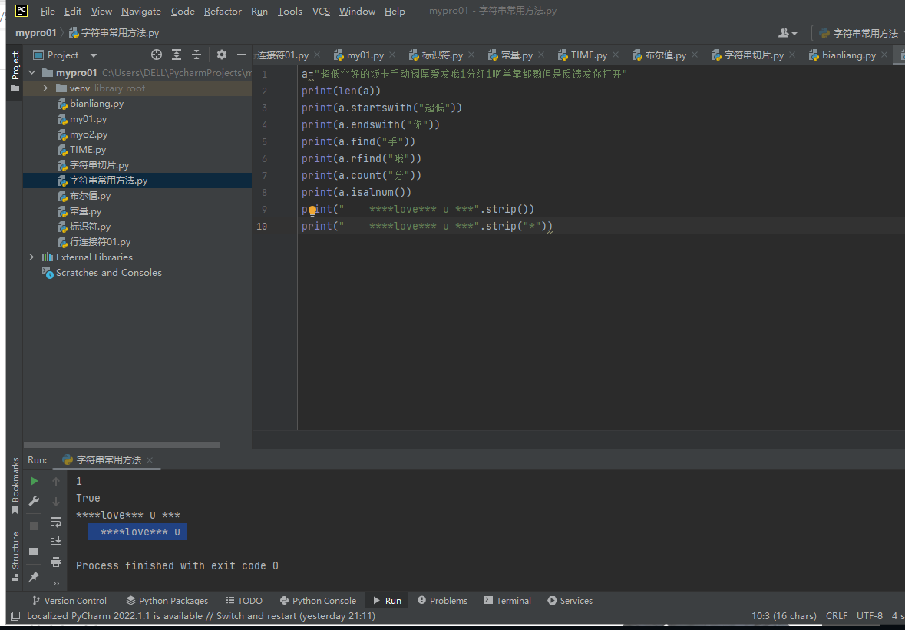The height and width of the screenshot is (630, 905).
Task: Open Python Console tool window
Action: [318, 601]
